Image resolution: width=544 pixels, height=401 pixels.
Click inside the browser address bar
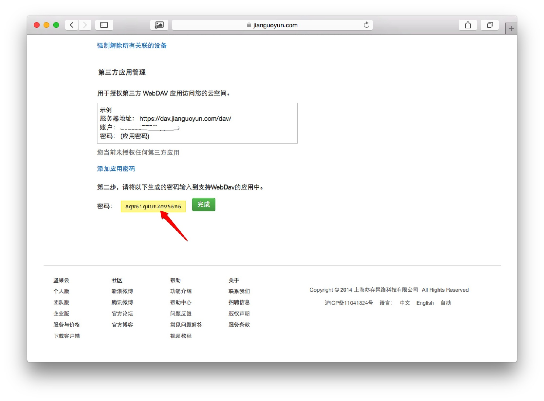(305, 25)
